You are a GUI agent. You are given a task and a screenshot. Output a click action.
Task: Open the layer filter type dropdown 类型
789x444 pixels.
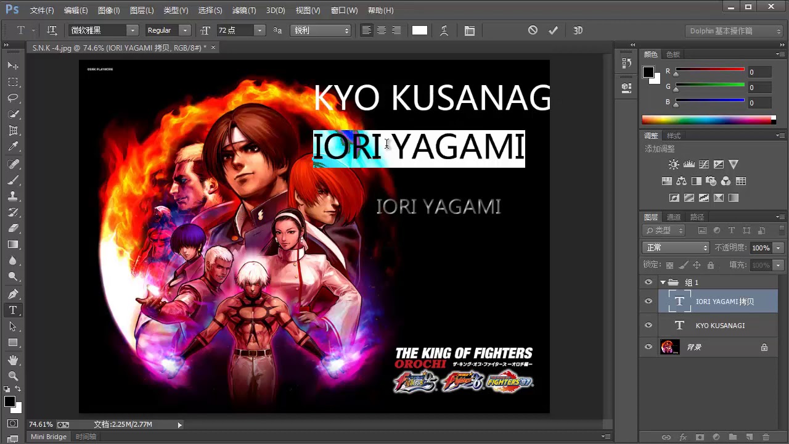click(664, 230)
